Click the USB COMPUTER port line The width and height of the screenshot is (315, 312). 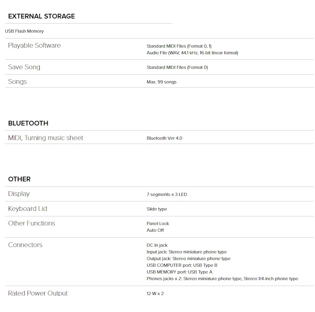point(182,265)
